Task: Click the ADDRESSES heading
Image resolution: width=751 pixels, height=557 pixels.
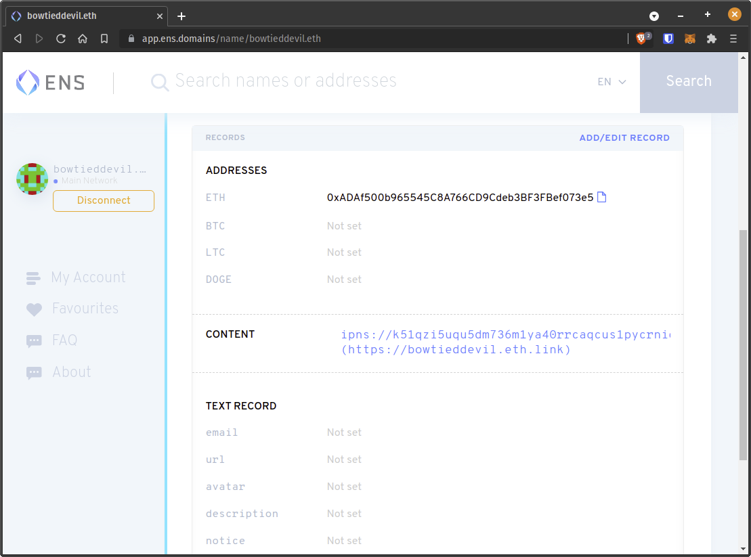Action: [236, 171]
